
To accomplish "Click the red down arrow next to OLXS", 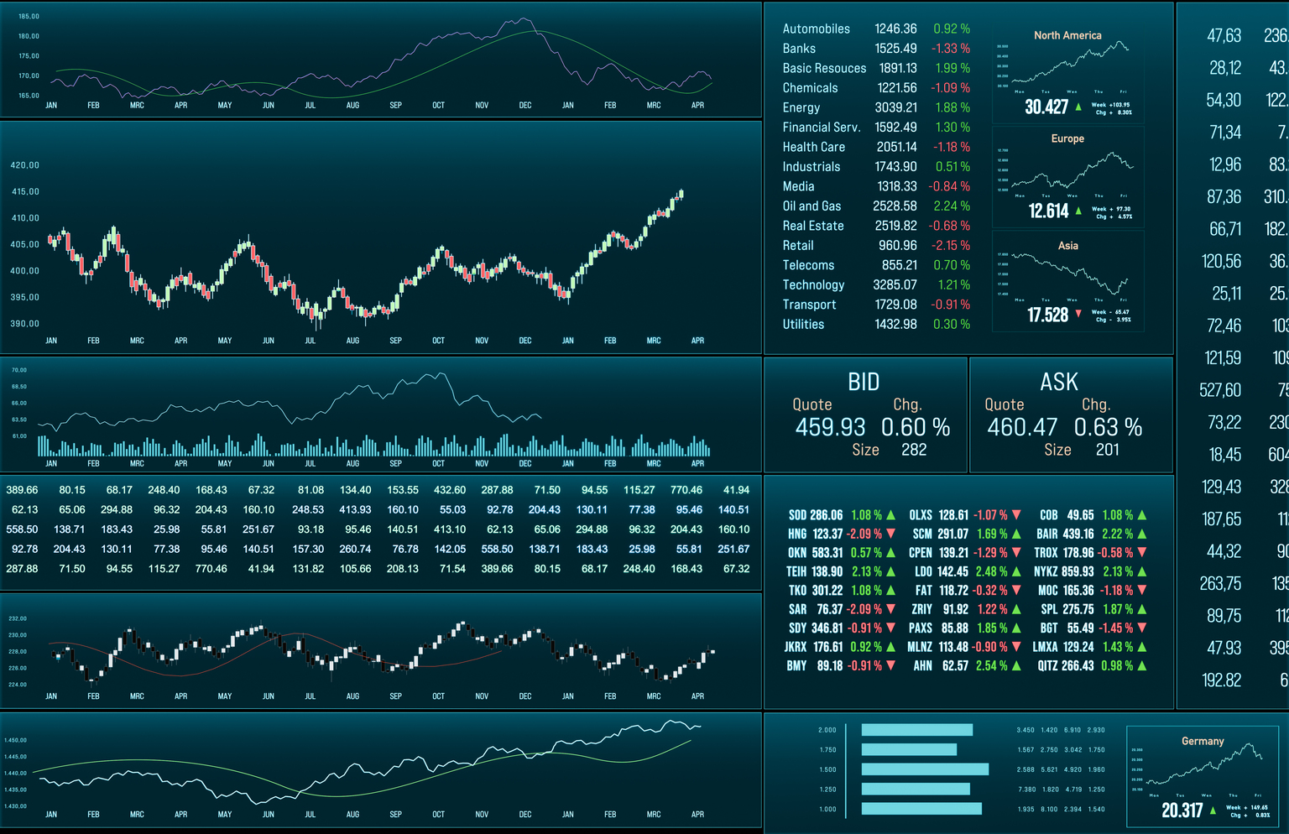I will (x=1015, y=514).
